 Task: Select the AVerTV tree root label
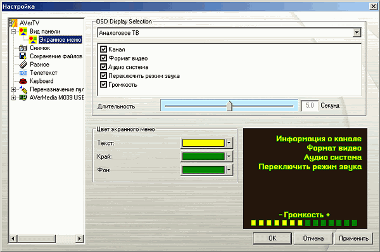pos(29,23)
